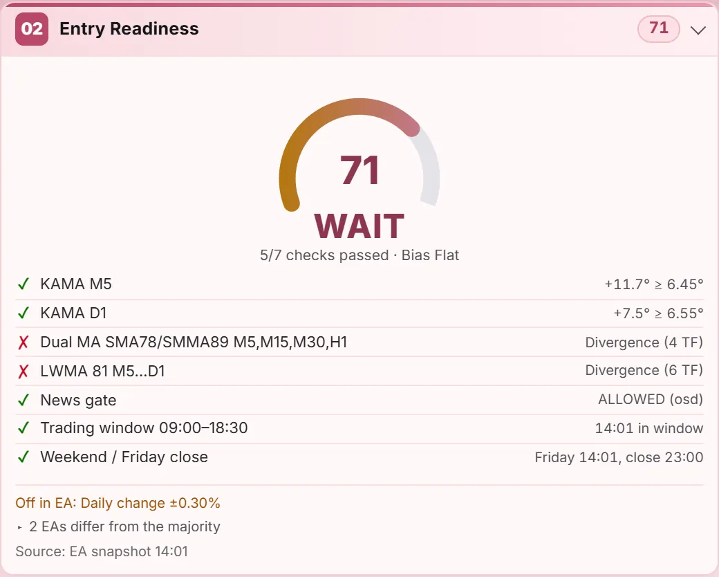Click the 14:01 in window value
Screen dimensions: 719x577
click(x=649, y=428)
